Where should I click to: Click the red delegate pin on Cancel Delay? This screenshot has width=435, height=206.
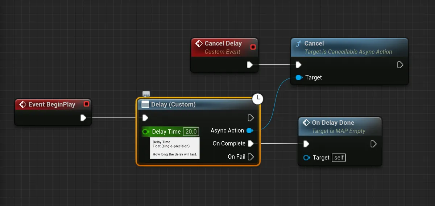(253, 47)
